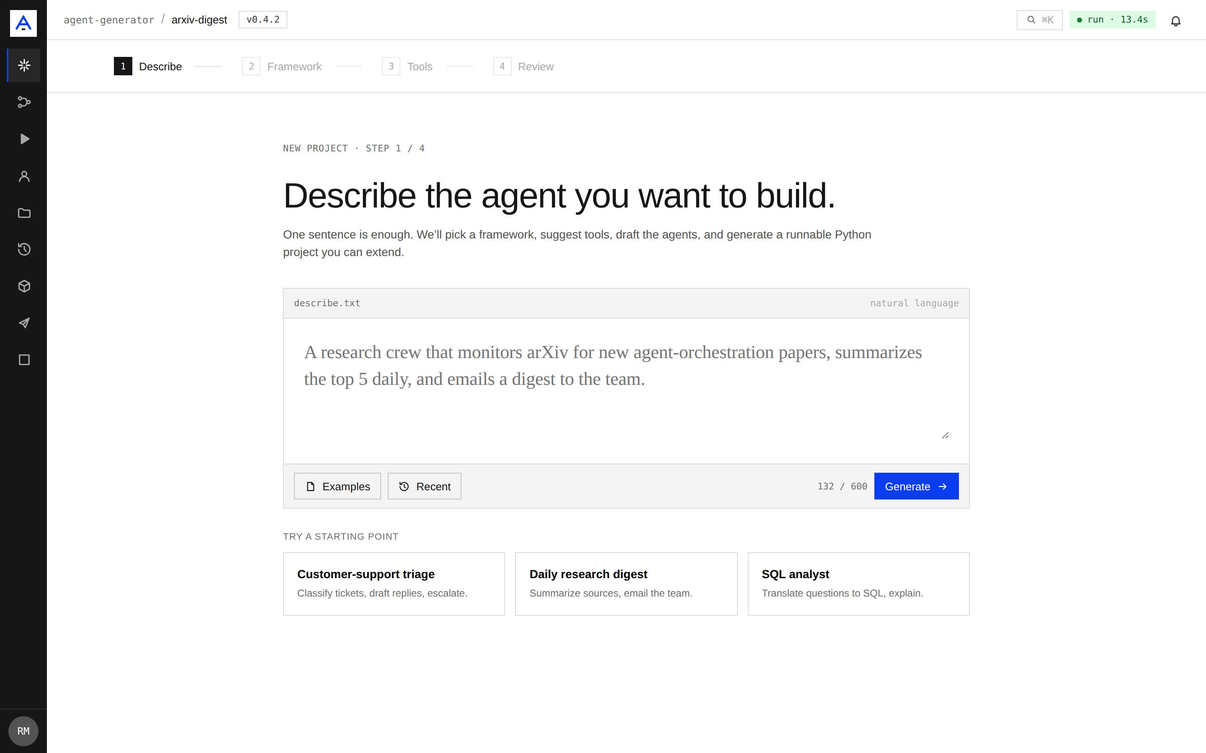Click the describe.txt file label
The height and width of the screenshot is (753, 1206).
pyautogui.click(x=327, y=303)
